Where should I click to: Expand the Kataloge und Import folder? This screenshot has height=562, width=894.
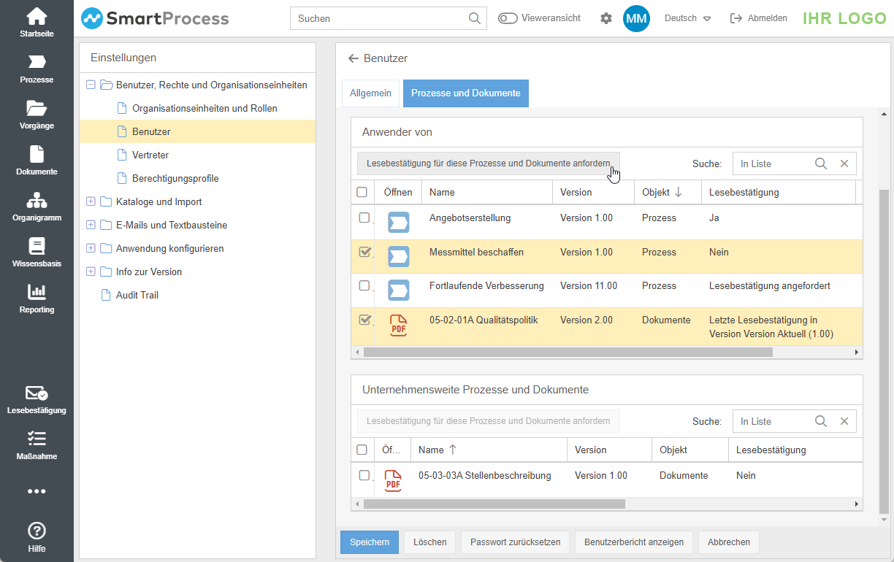click(91, 201)
